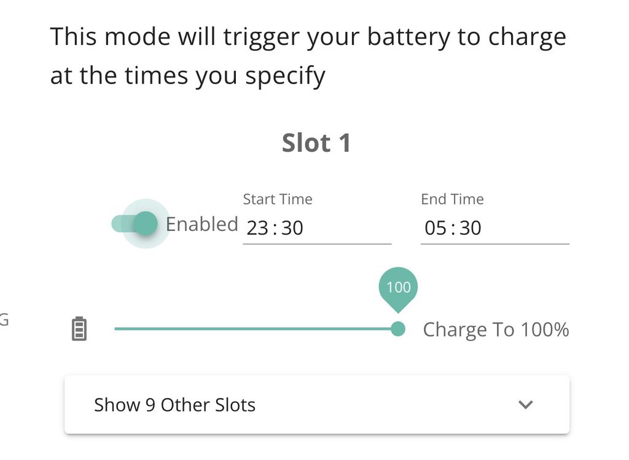Screen dimensions: 629x460
Task: Click the charge slider handle
Action: pos(398,329)
